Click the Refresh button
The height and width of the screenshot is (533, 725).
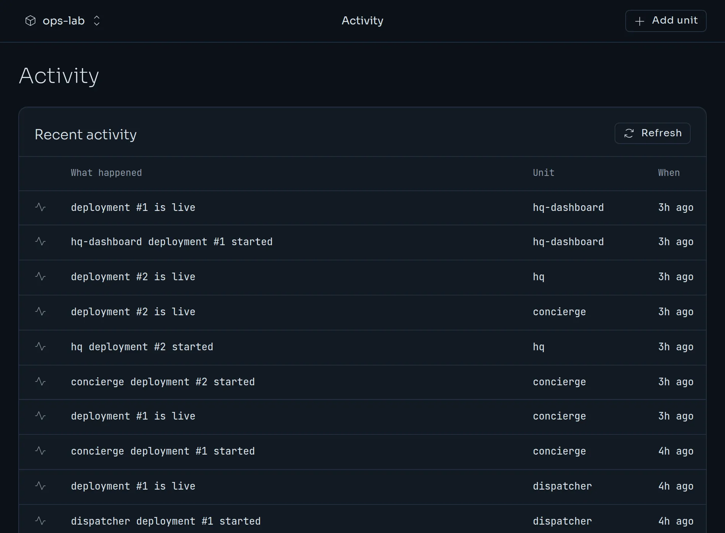tap(652, 133)
